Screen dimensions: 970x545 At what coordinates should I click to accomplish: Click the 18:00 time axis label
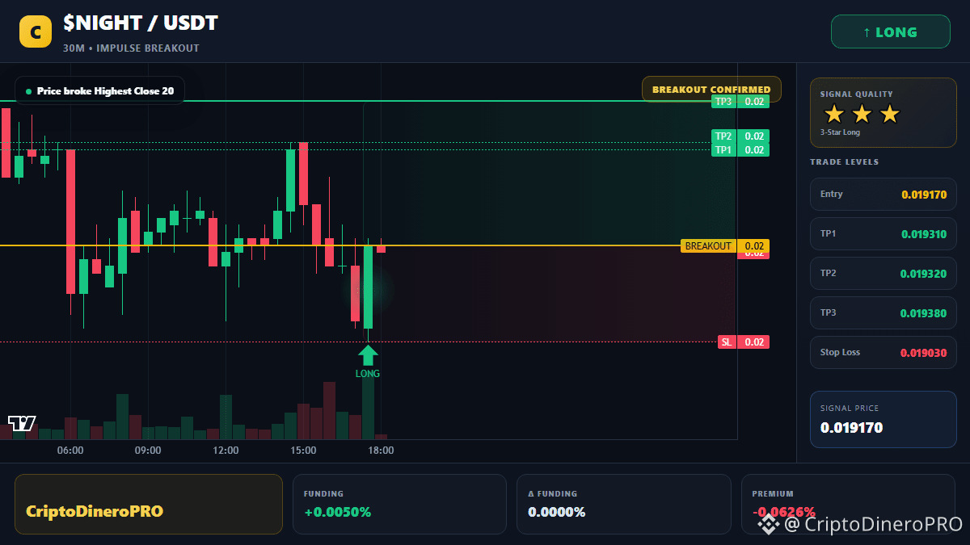click(381, 451)
